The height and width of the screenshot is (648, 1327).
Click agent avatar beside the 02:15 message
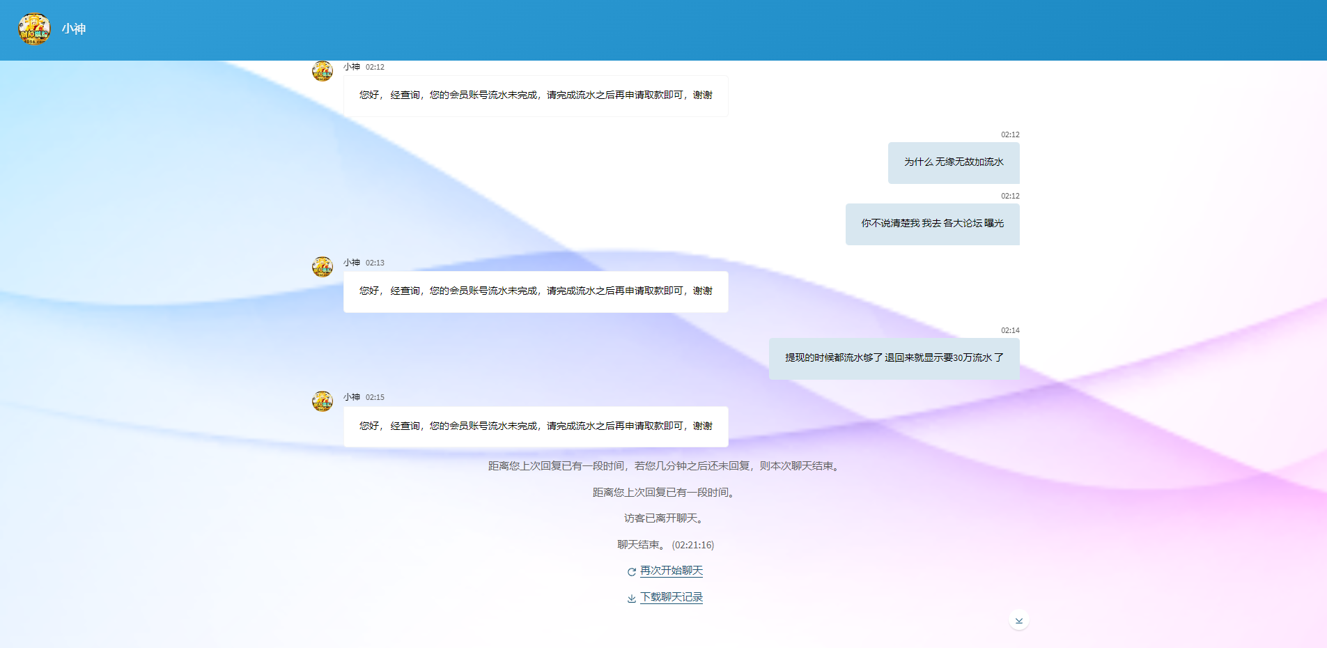322,401
